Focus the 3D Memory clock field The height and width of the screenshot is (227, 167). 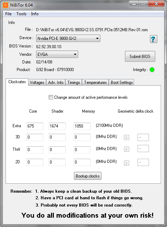point(82,137)
